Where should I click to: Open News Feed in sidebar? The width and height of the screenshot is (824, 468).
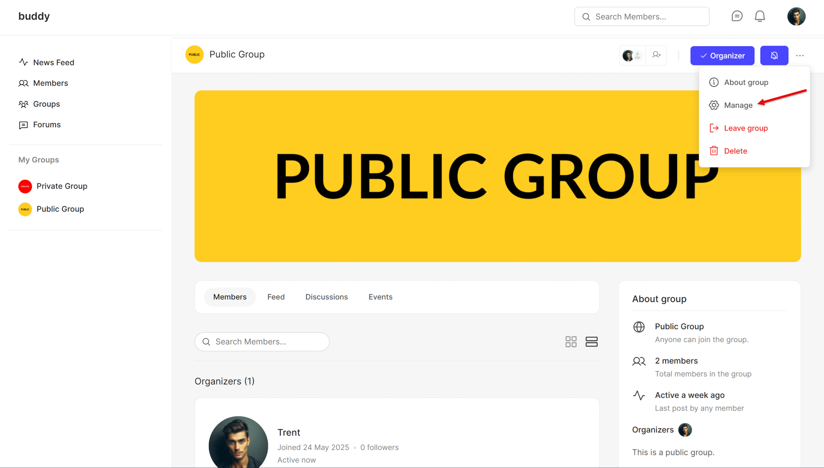46,62
